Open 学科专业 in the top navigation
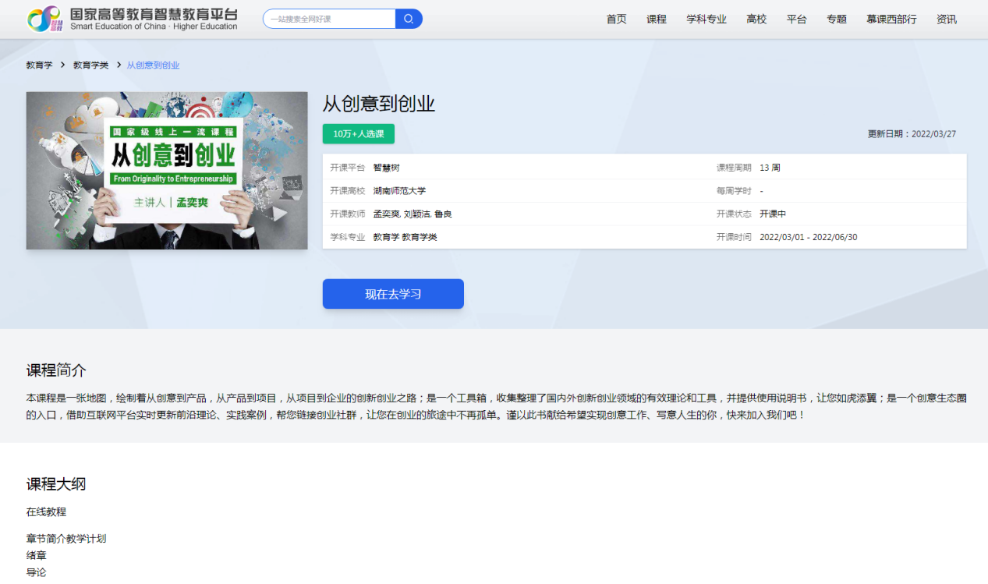 pos(706,19)
